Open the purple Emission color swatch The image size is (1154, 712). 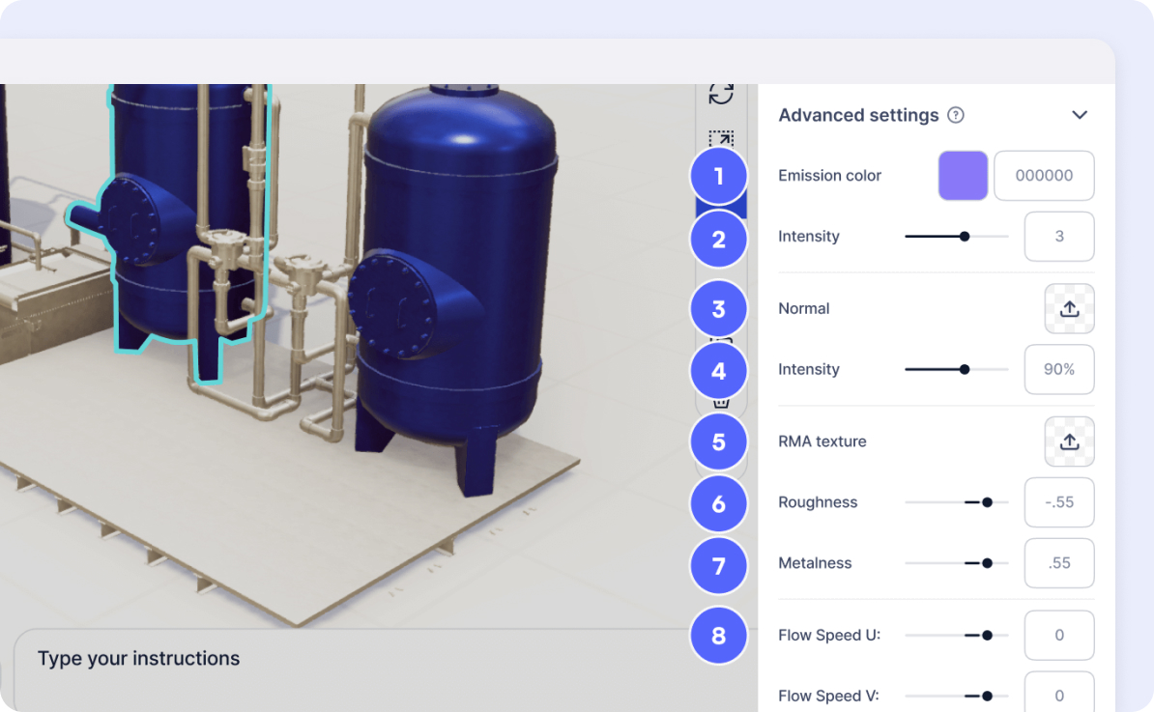point(963,176)
